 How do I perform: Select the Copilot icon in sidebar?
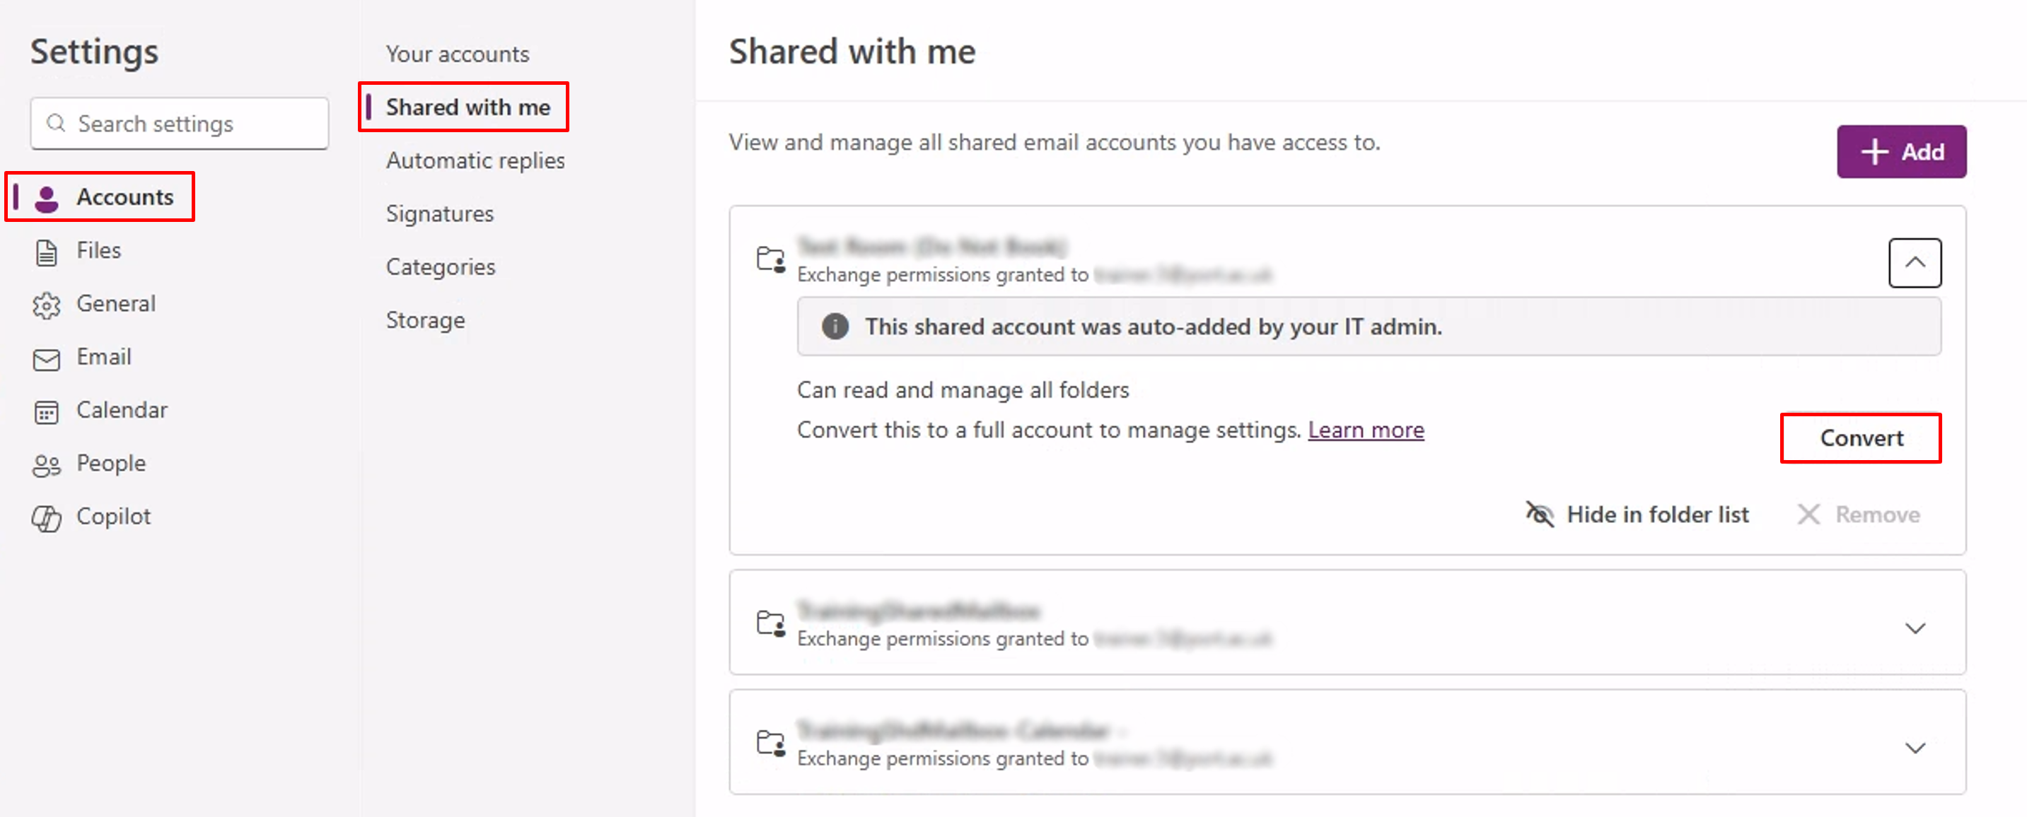[46, 517]
